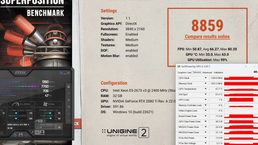Click the Compare results online link
The height and width of the screenshot is (145, 258).
click(x=207, y=36)
